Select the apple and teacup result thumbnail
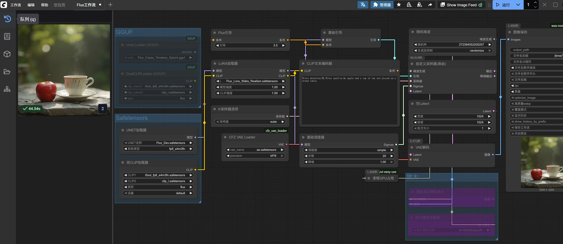 (64, 70)
